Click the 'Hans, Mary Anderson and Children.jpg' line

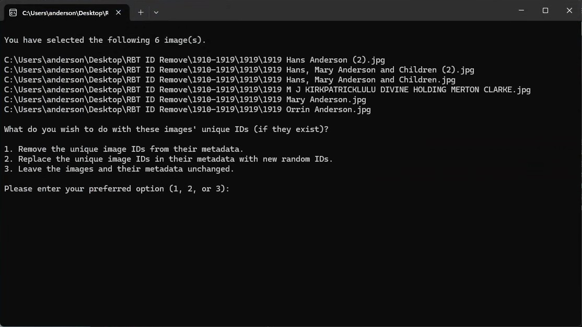click(x=229, y=80)
